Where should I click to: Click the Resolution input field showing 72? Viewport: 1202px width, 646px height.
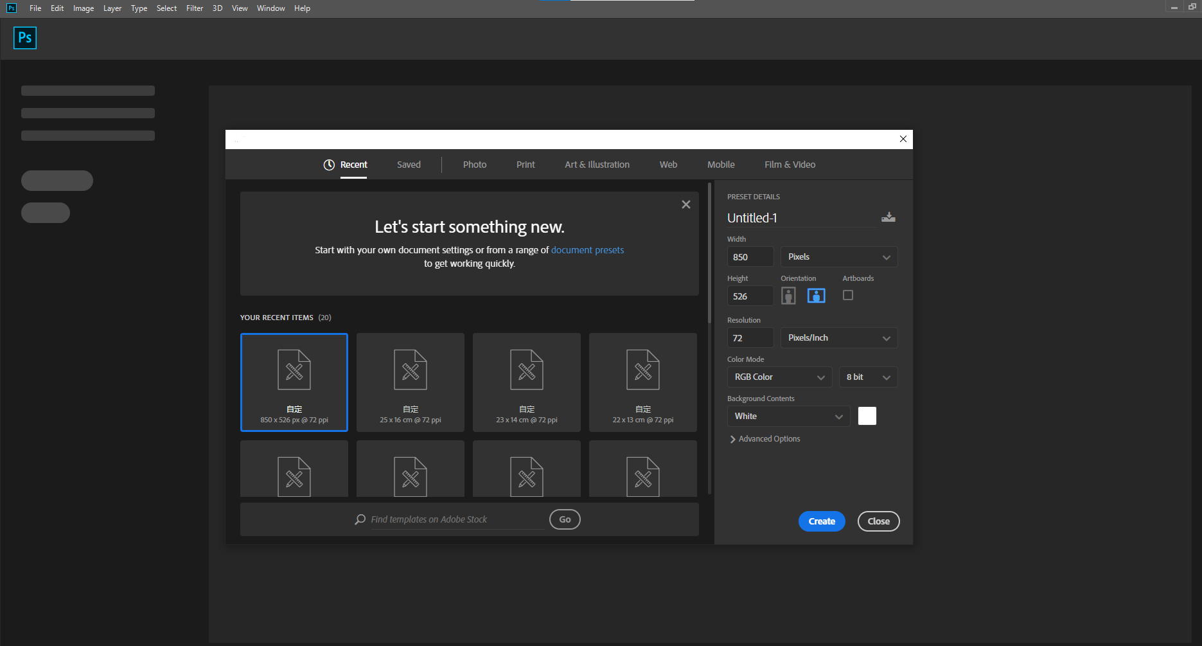(750, 337)
